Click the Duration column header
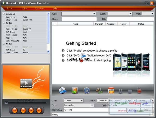Screen dimensions: 156x118 (x=99, y=24)
